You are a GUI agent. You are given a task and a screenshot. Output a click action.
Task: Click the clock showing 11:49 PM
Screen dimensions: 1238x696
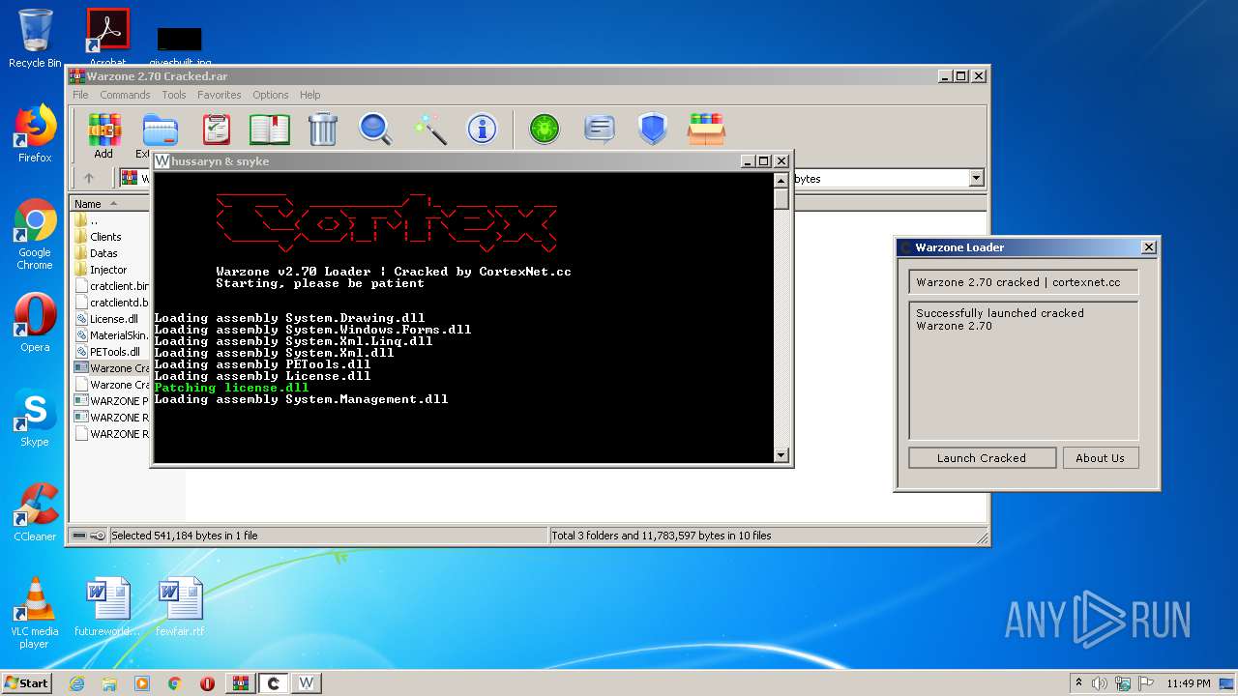[x=1189, y=683]
